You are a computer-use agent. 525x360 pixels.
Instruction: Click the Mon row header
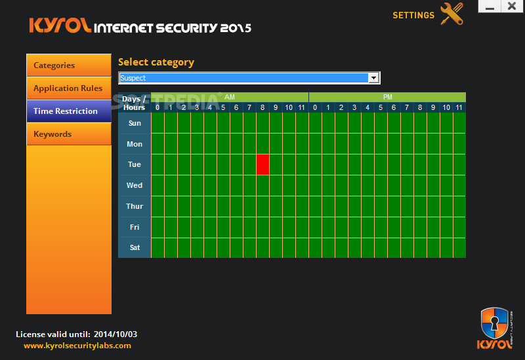[x=135, y=144]
